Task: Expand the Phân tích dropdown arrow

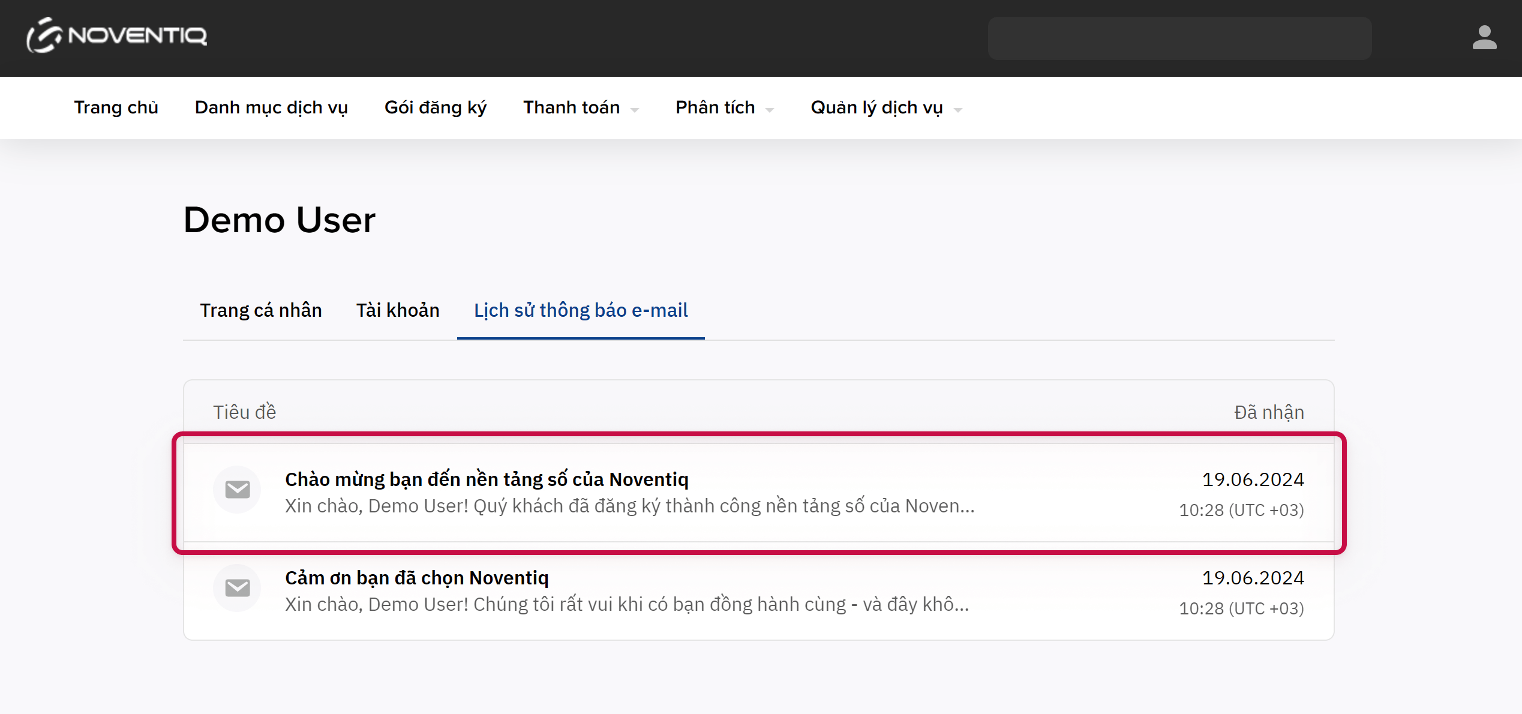Action: pyautogui.click(x=770, y=109)
